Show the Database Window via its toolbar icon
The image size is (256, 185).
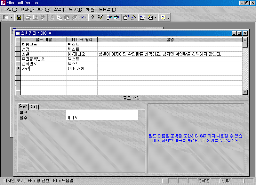pyautogui.click(x=143, y=17)
